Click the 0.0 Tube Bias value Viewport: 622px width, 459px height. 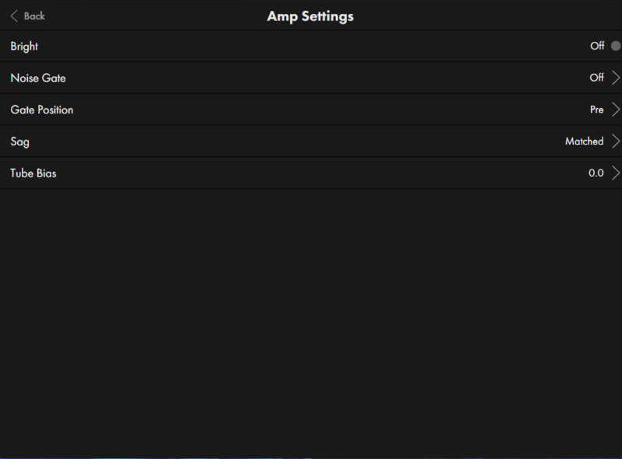pos(596,173)
